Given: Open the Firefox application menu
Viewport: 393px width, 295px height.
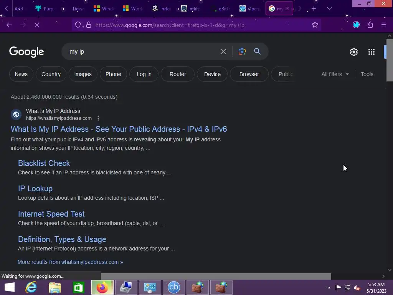Looking at the screenshot, I should pyautogui.click(x=383, y=25).
